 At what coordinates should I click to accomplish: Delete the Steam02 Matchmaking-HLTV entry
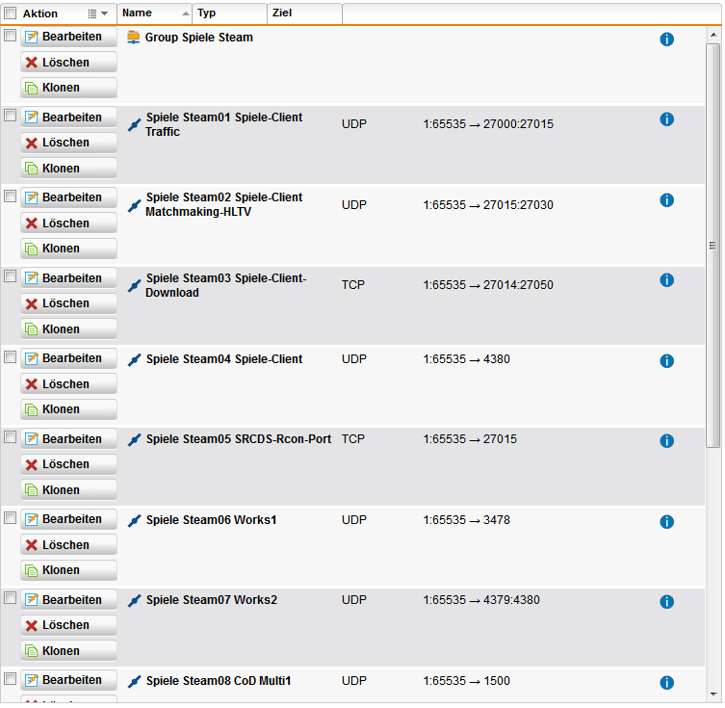click(x=68, y=223)
